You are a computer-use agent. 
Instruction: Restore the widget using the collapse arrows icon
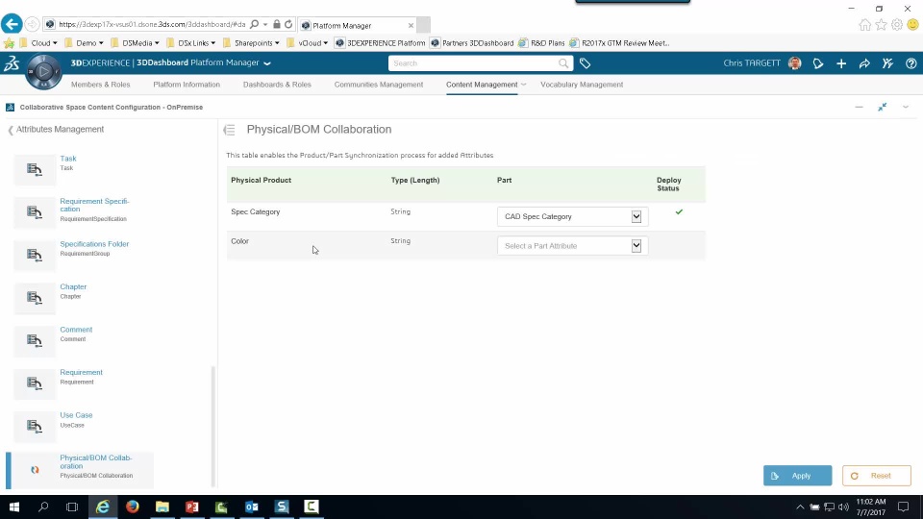point(882,107)
